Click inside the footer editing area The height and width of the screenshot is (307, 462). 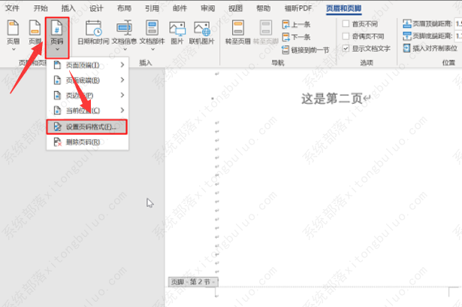[333, 296]
